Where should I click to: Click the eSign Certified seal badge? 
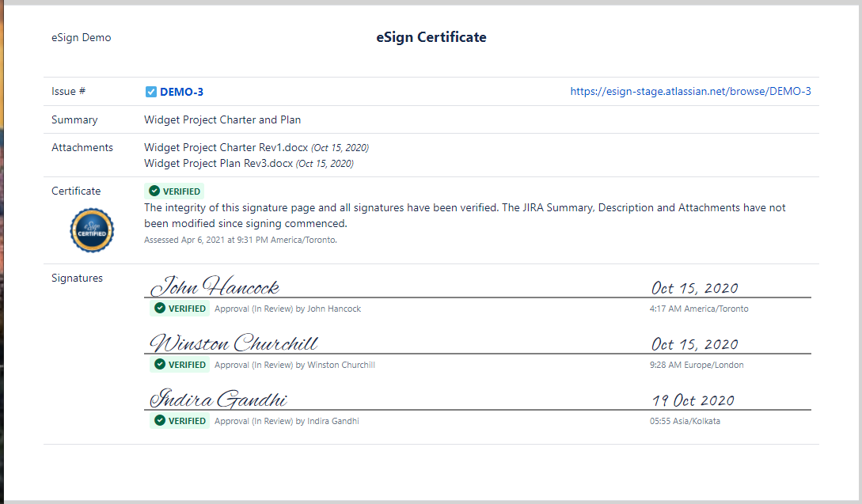tap(92, 230)
